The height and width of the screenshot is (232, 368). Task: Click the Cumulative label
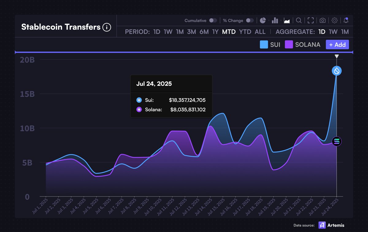[195, 21]
